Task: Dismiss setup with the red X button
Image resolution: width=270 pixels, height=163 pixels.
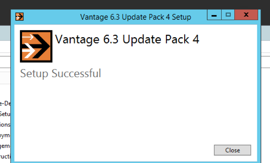Action: (x=246, y=15)
